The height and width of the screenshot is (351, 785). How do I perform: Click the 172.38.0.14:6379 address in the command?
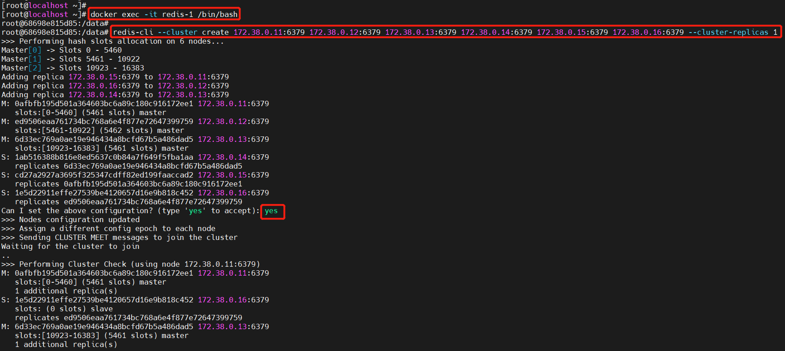(496, 32)
